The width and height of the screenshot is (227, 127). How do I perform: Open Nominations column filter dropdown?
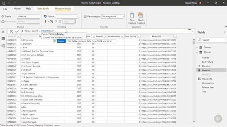(122, 36)
